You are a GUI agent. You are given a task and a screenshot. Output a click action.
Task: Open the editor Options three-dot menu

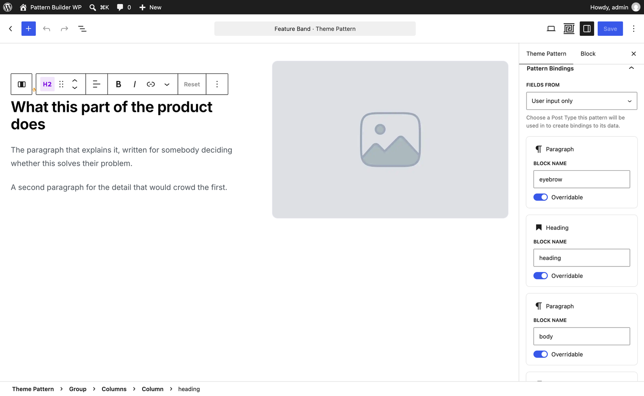(634, 29)
